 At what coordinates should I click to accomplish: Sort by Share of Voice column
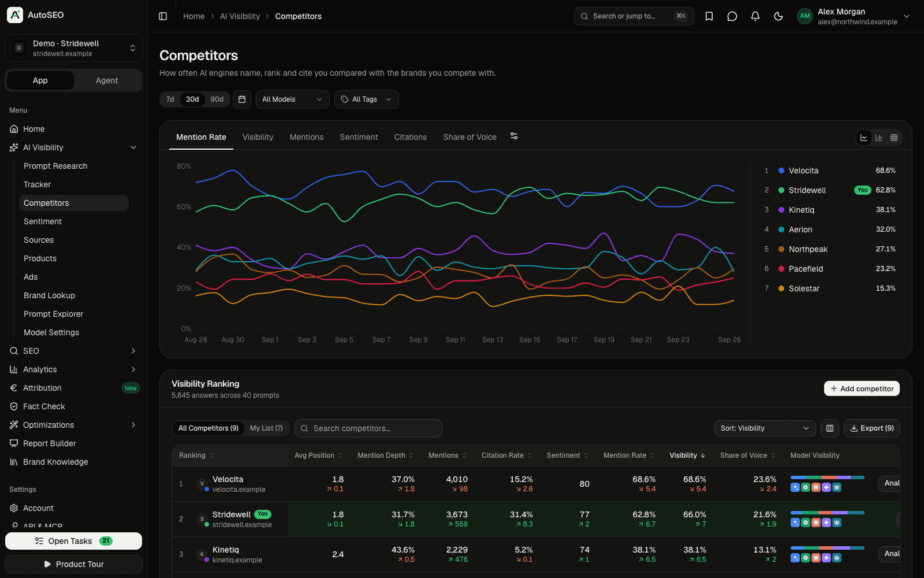tap(748, 455)
